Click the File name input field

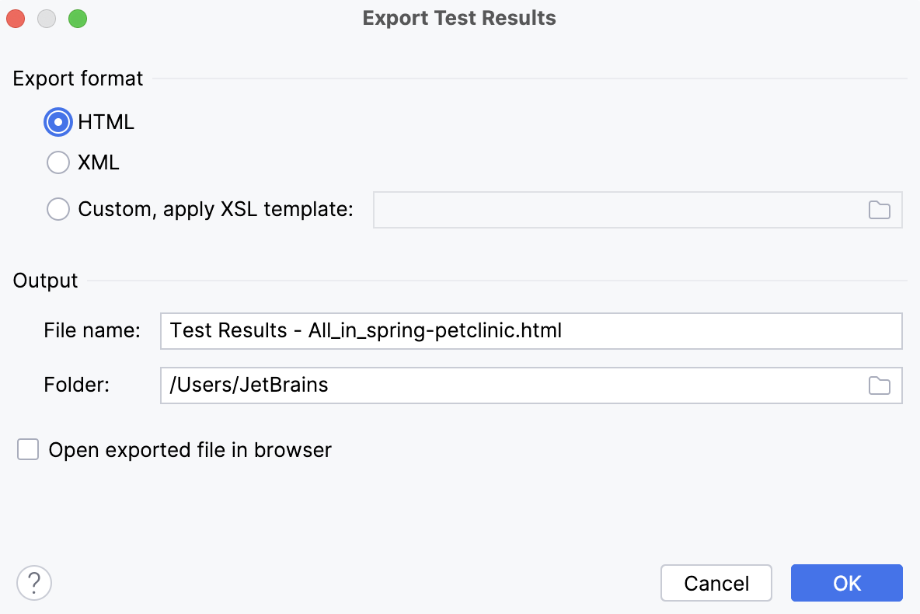466,330
